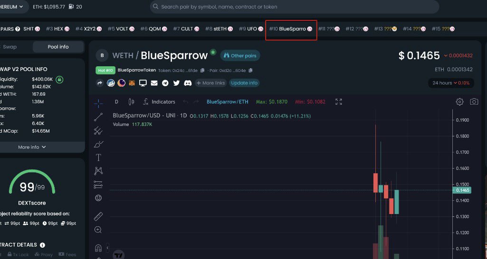Expand the More info section
Viewport: 487px width, 259px height.
tap(32, 147)
